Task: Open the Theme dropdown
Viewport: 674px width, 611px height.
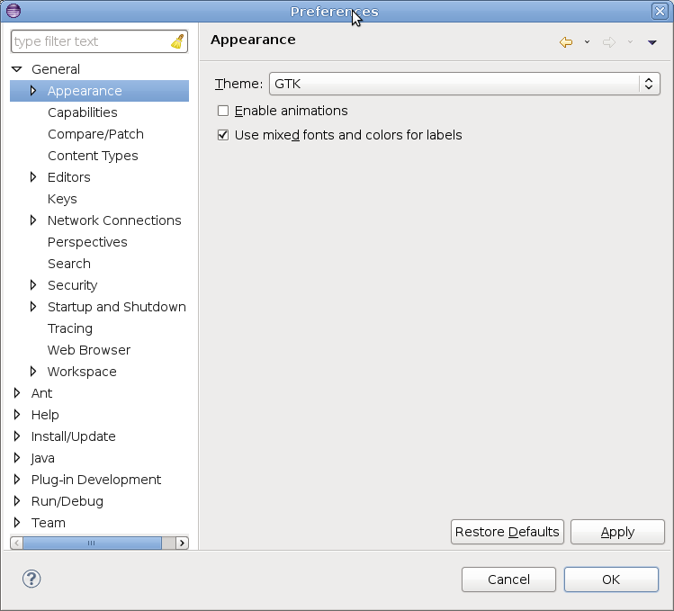Action: coord(464,84)
